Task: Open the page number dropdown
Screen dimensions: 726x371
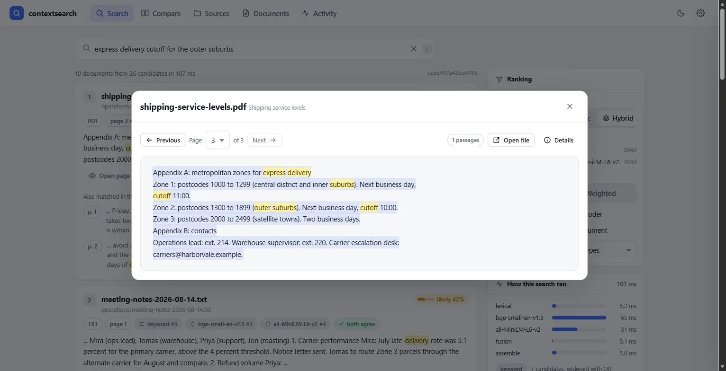Action: (218, 140)
